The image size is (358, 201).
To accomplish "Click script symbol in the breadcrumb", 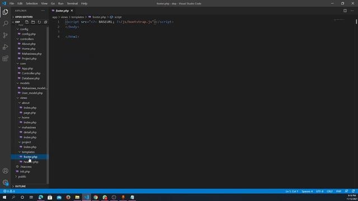I will coord(118,17).
